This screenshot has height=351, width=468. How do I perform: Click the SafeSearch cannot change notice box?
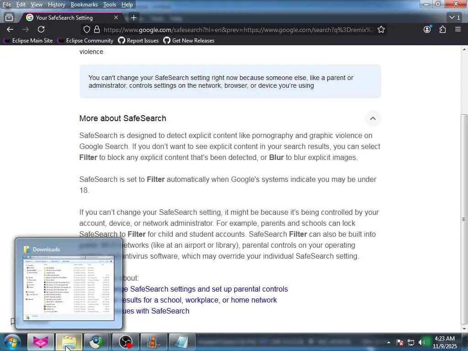pos(230,81)
